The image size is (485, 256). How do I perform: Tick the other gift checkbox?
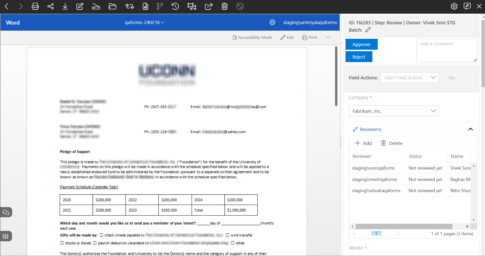(233, 243)
